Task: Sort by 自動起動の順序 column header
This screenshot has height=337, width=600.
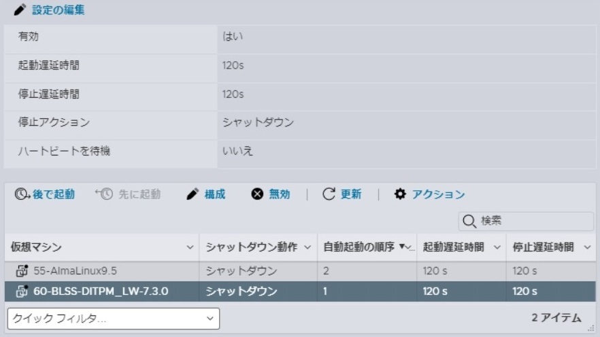Action: [359, 247]
